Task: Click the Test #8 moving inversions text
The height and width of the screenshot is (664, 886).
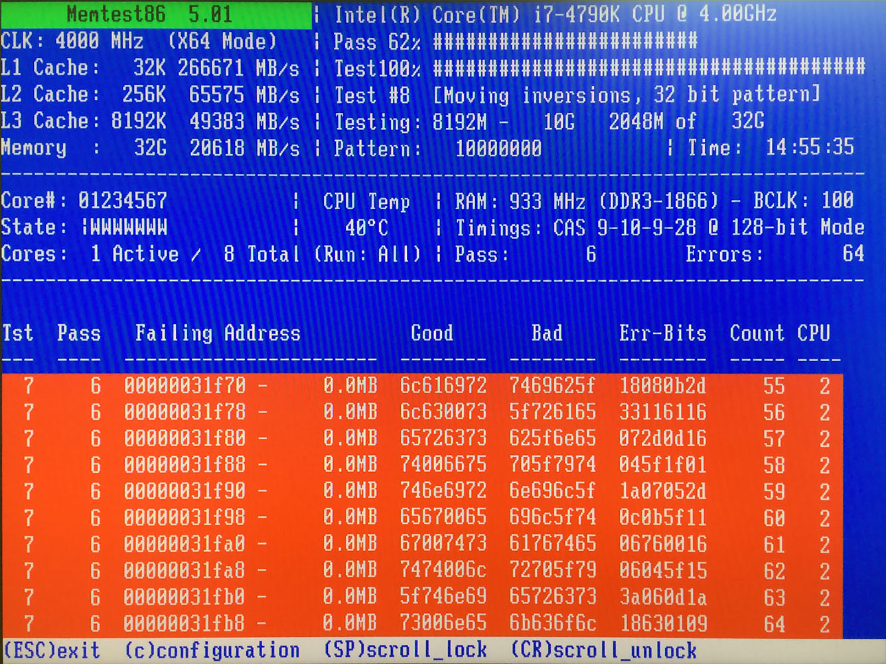Action: 577,95
